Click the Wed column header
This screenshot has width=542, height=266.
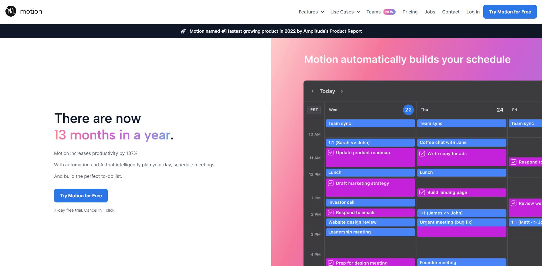333,110
